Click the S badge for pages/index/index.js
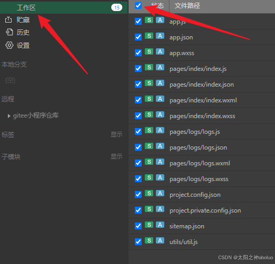 (x=149, y=67)
